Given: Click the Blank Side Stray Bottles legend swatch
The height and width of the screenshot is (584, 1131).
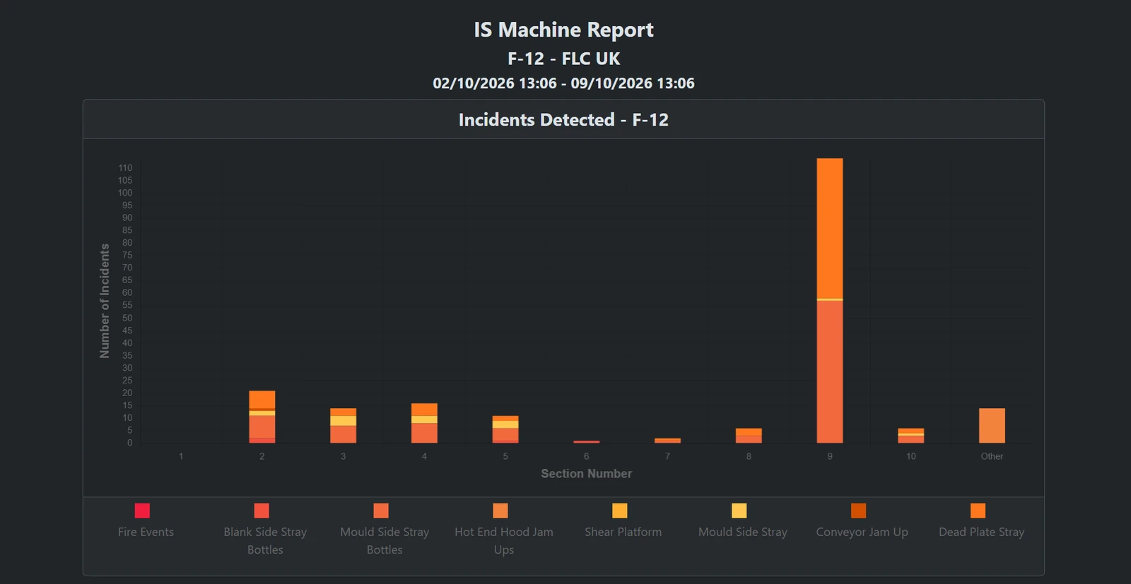Looking at the screenshot, I should click(x=262, y=511).
